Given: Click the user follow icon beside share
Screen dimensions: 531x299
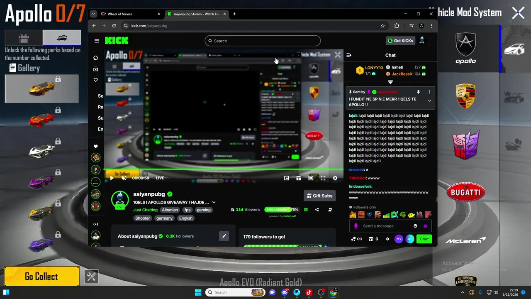Looking at the screenshot, I should pyautogui.click(x=330, y=210).
